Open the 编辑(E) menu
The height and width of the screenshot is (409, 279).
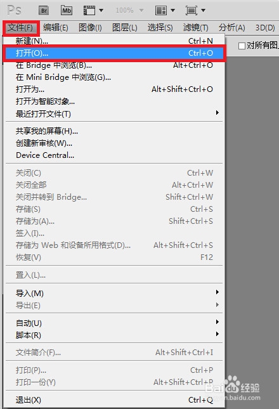tap(56, 27)
